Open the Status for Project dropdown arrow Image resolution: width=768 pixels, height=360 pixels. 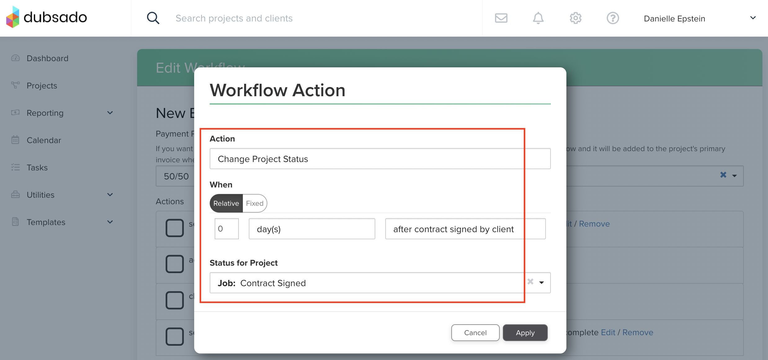tap(542, 283)
